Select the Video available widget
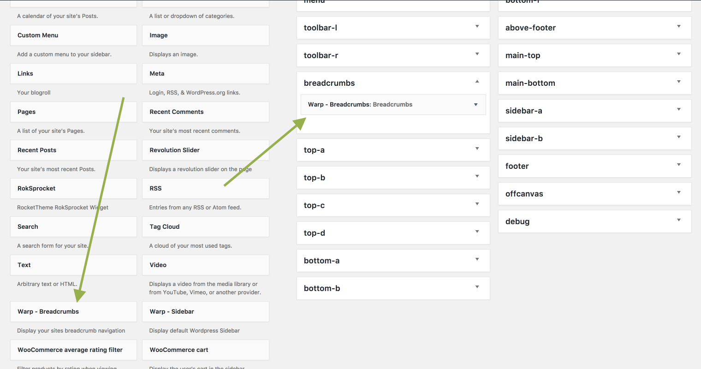This screenshot has height=369, width=701. (x=206, y=265)
